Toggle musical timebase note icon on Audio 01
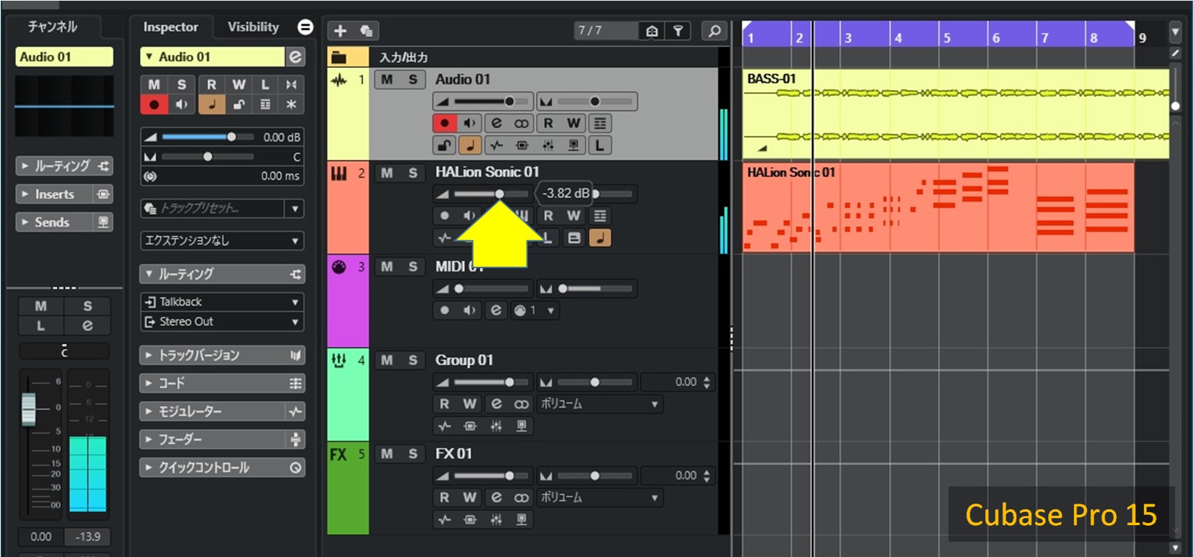The height and width of the screenshot is (557, 1193). pos(470,145)
